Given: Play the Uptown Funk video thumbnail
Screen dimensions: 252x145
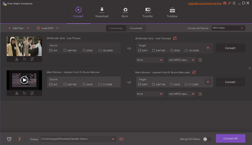Looking at the screenshot, I should 24,80.
